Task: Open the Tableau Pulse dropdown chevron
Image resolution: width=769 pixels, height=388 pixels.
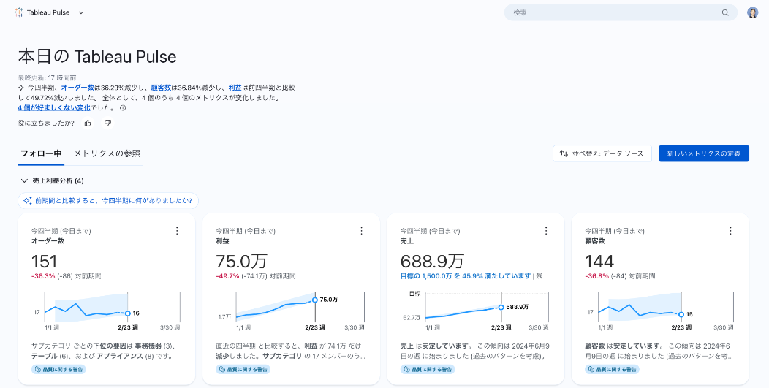Action: (81, 12)
